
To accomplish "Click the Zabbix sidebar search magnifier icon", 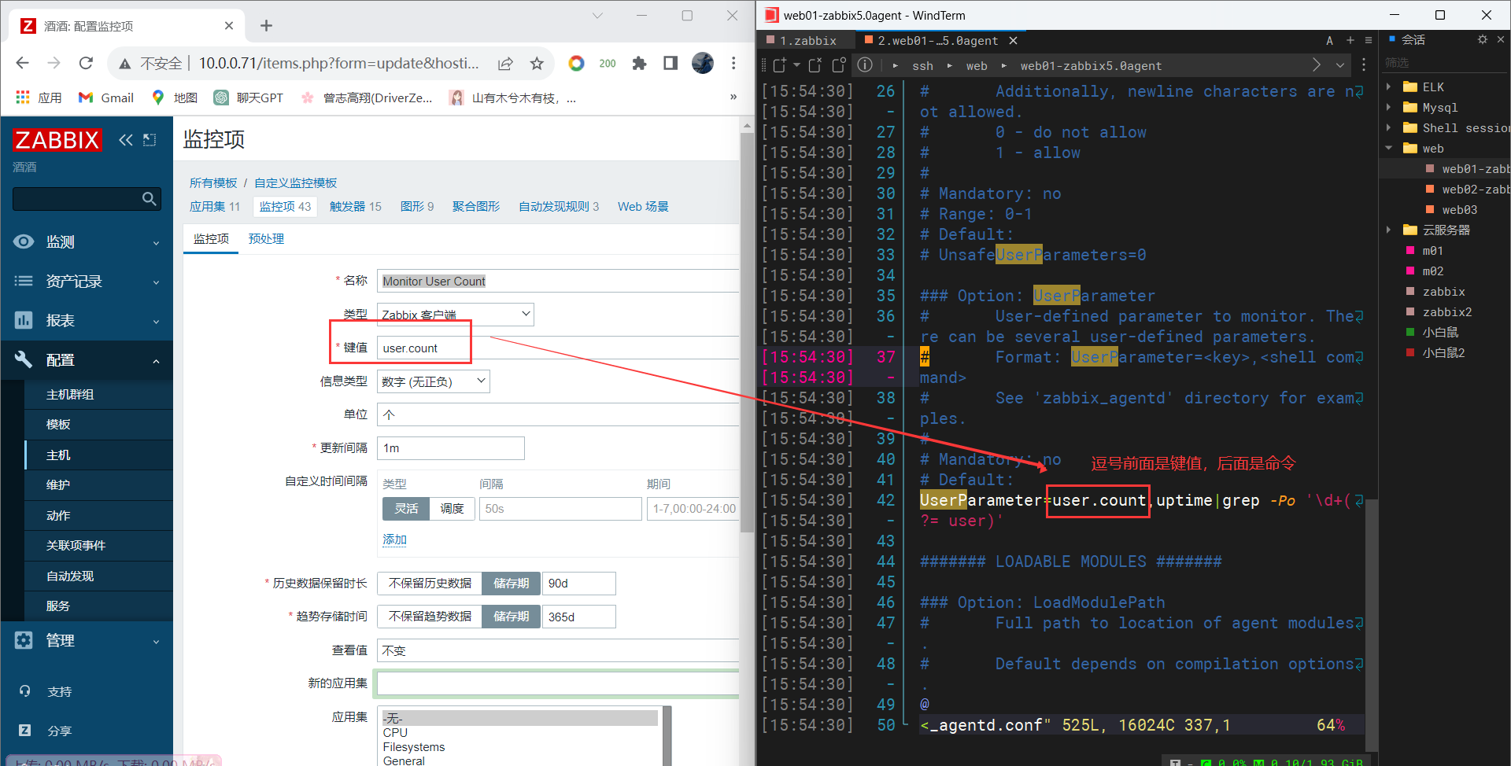I will 149,199.
